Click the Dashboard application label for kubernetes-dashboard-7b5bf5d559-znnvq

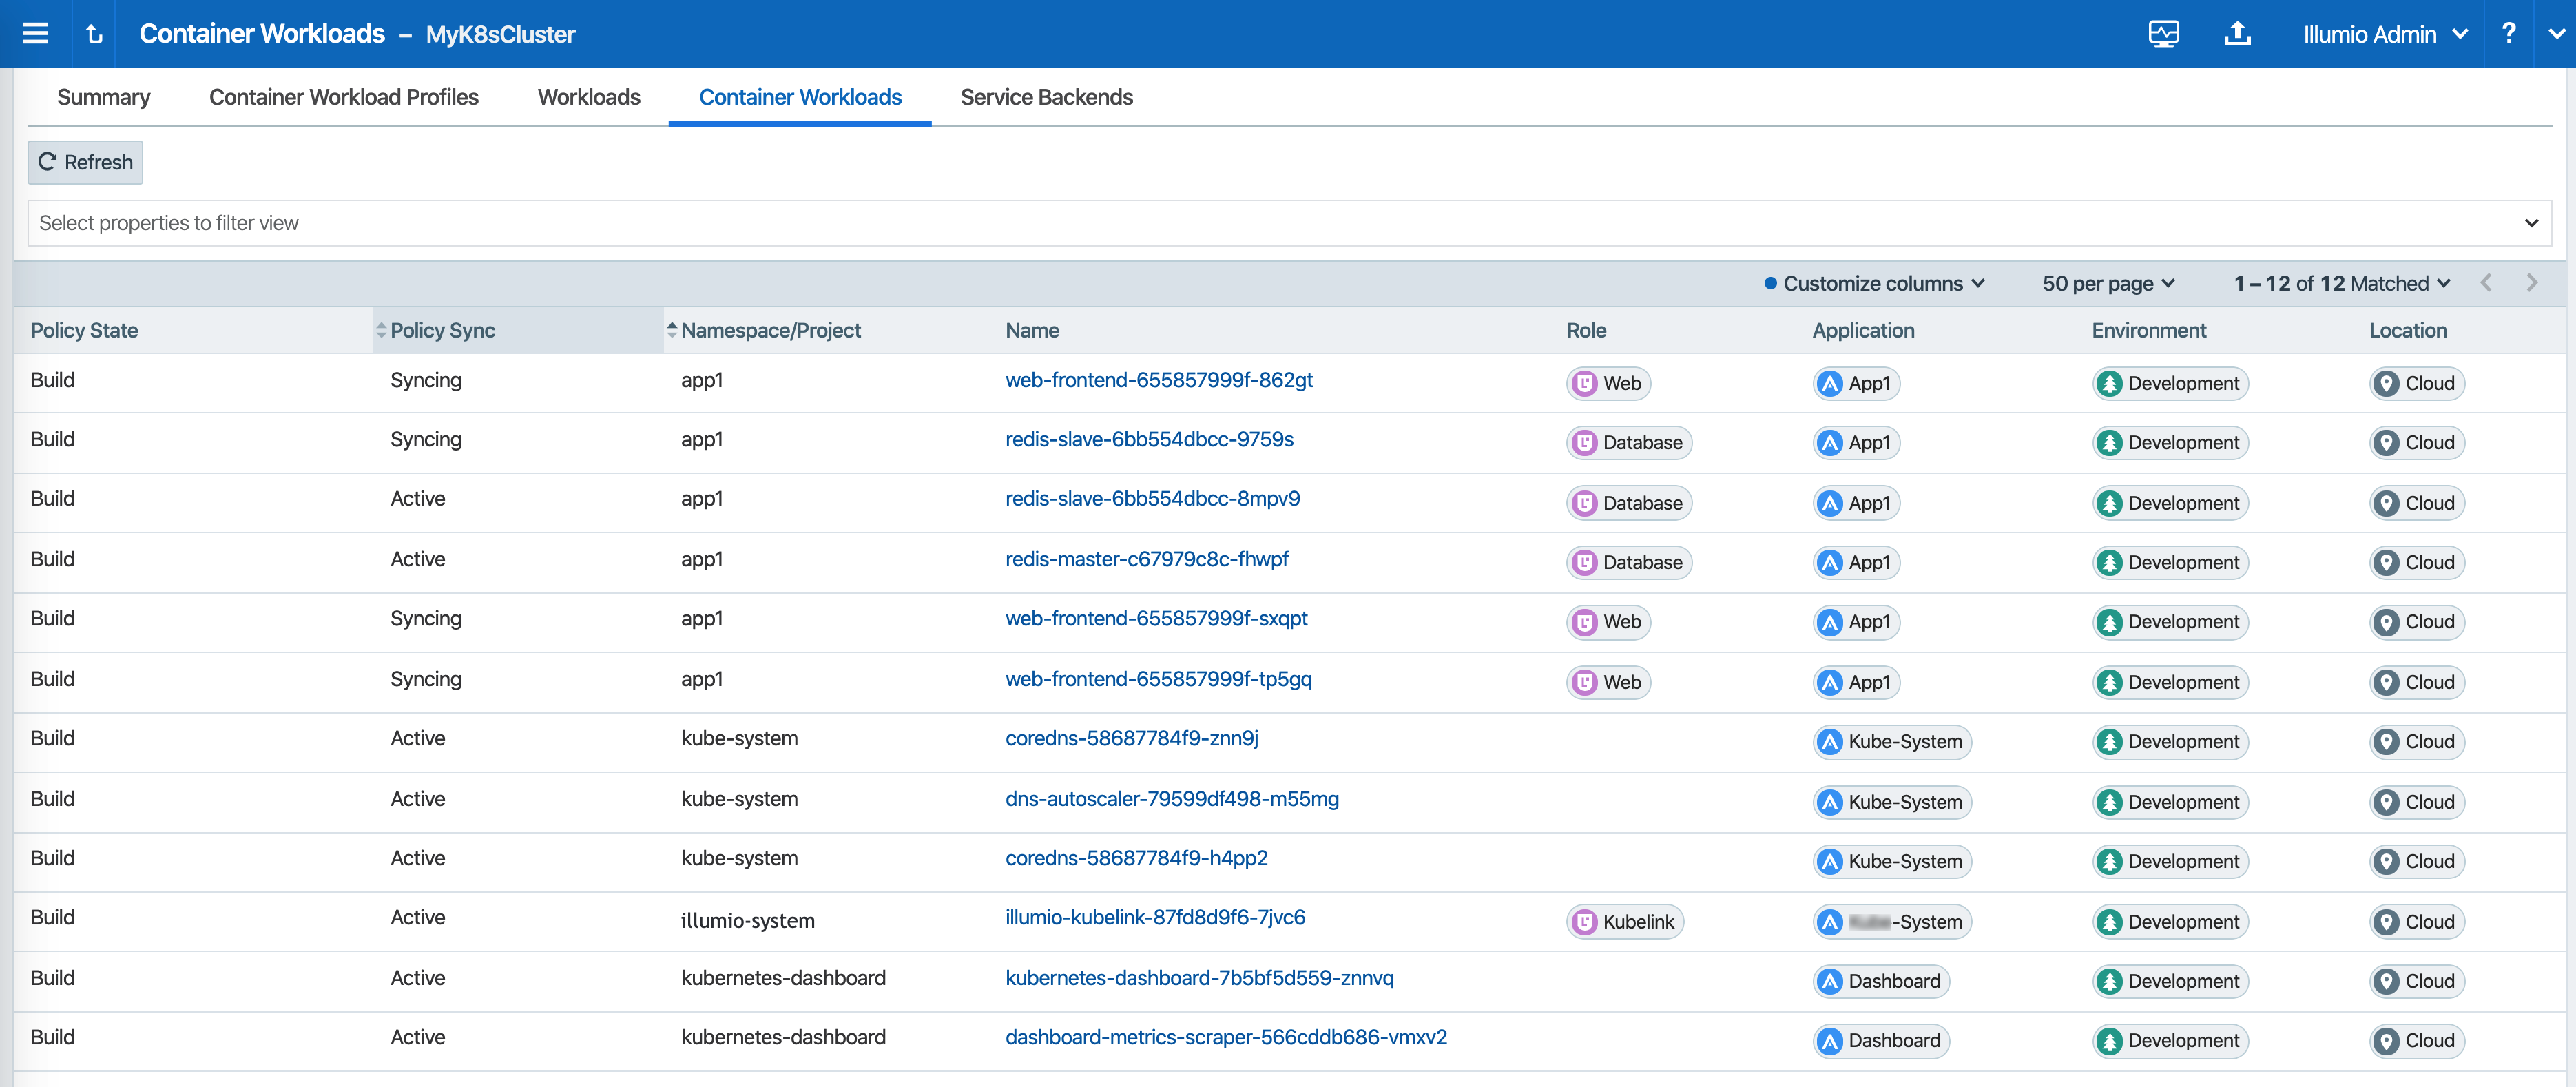[x=1881, y=981]
